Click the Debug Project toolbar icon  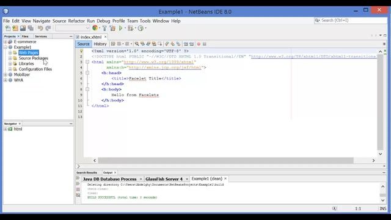[x=130, y=28]
